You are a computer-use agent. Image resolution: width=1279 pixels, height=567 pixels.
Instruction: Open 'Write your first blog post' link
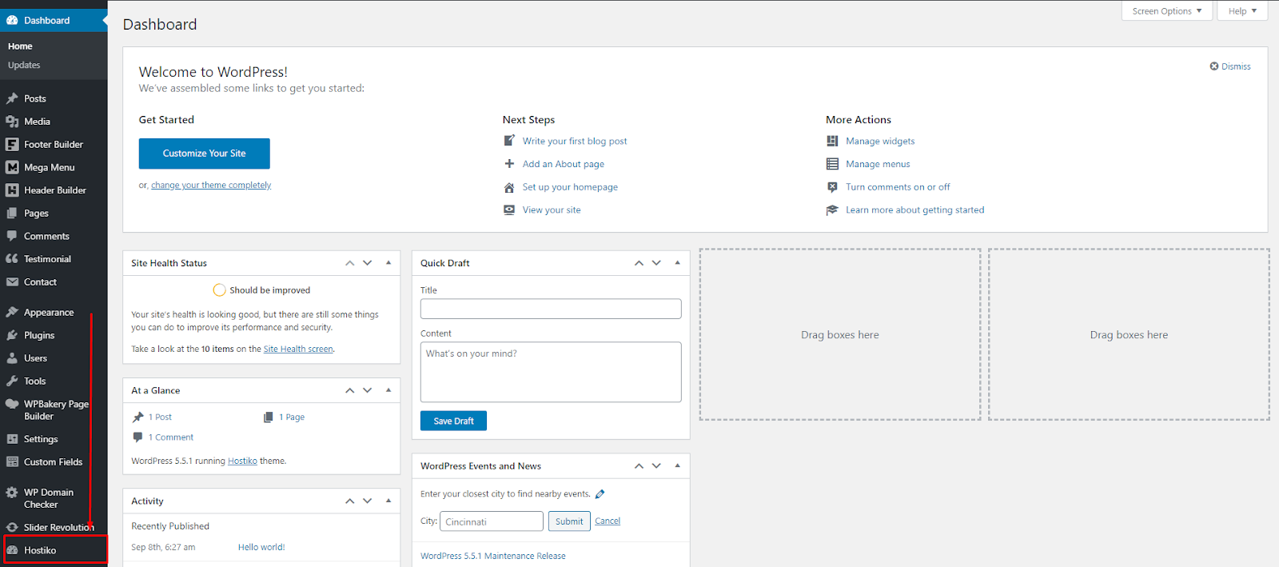(x=575, y=142)
